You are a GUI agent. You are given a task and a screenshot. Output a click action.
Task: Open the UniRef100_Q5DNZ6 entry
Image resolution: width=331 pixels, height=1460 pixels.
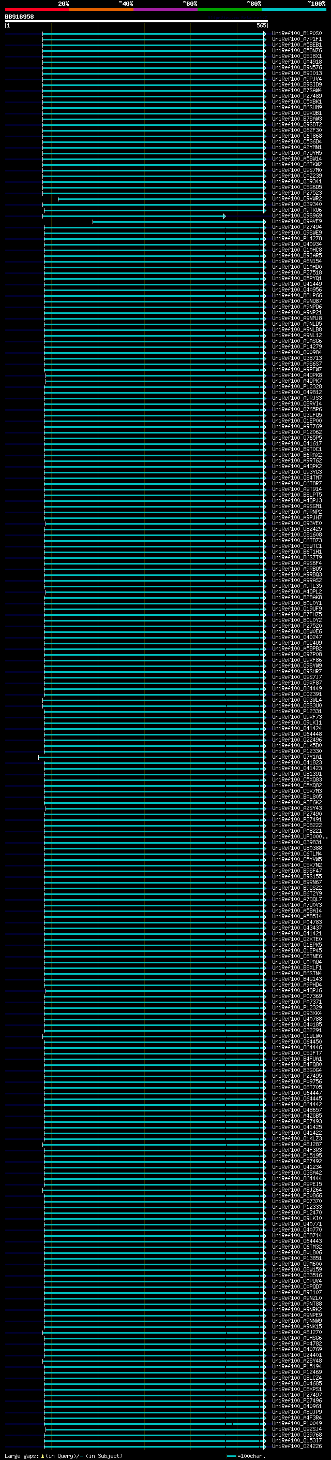pyautogui.click(x=297, y=50)
